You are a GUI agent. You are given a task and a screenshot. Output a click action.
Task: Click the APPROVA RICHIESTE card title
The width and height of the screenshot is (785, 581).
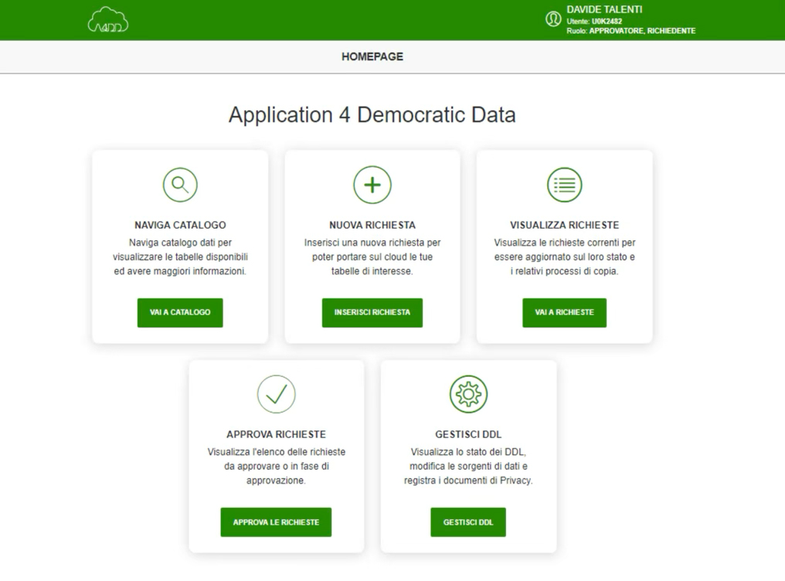[x=276, y=434]
